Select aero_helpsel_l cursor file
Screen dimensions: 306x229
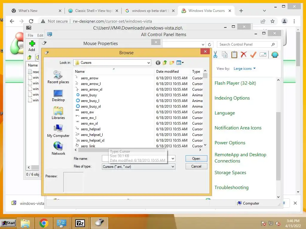click(x=92, y=135)
